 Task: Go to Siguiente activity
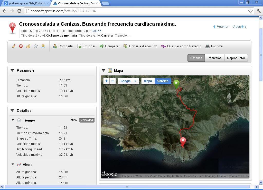pos(239,27)
